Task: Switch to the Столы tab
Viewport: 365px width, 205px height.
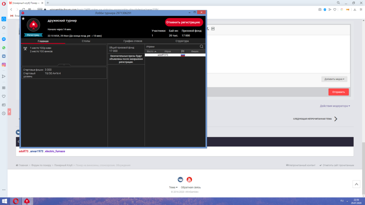Action: click(86, 41)
